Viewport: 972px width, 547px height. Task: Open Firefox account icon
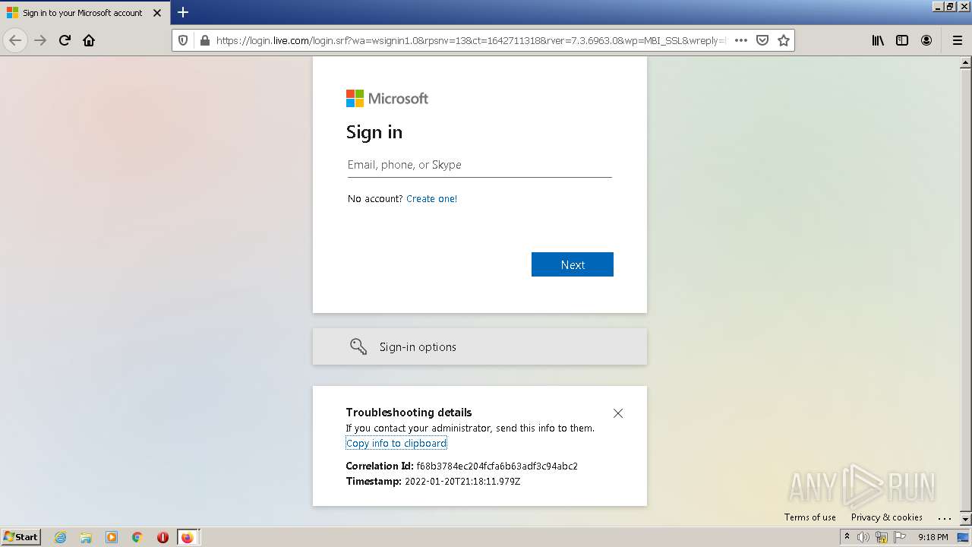click(x=926, y=40)
